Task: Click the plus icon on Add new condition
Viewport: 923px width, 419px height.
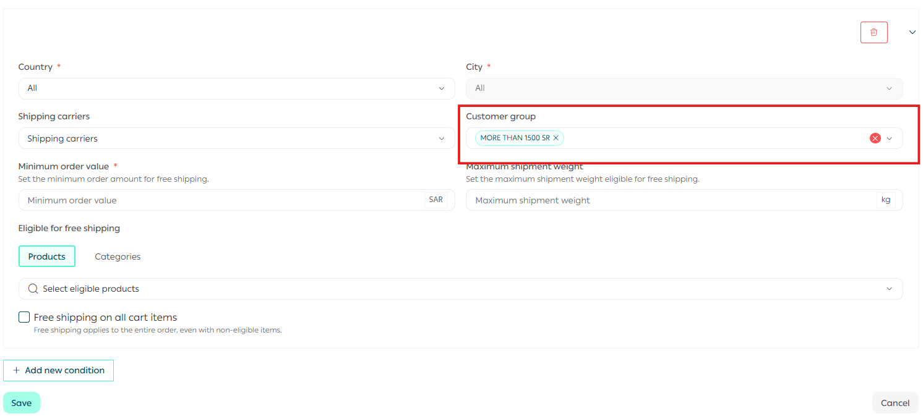Action: point(16,370)
